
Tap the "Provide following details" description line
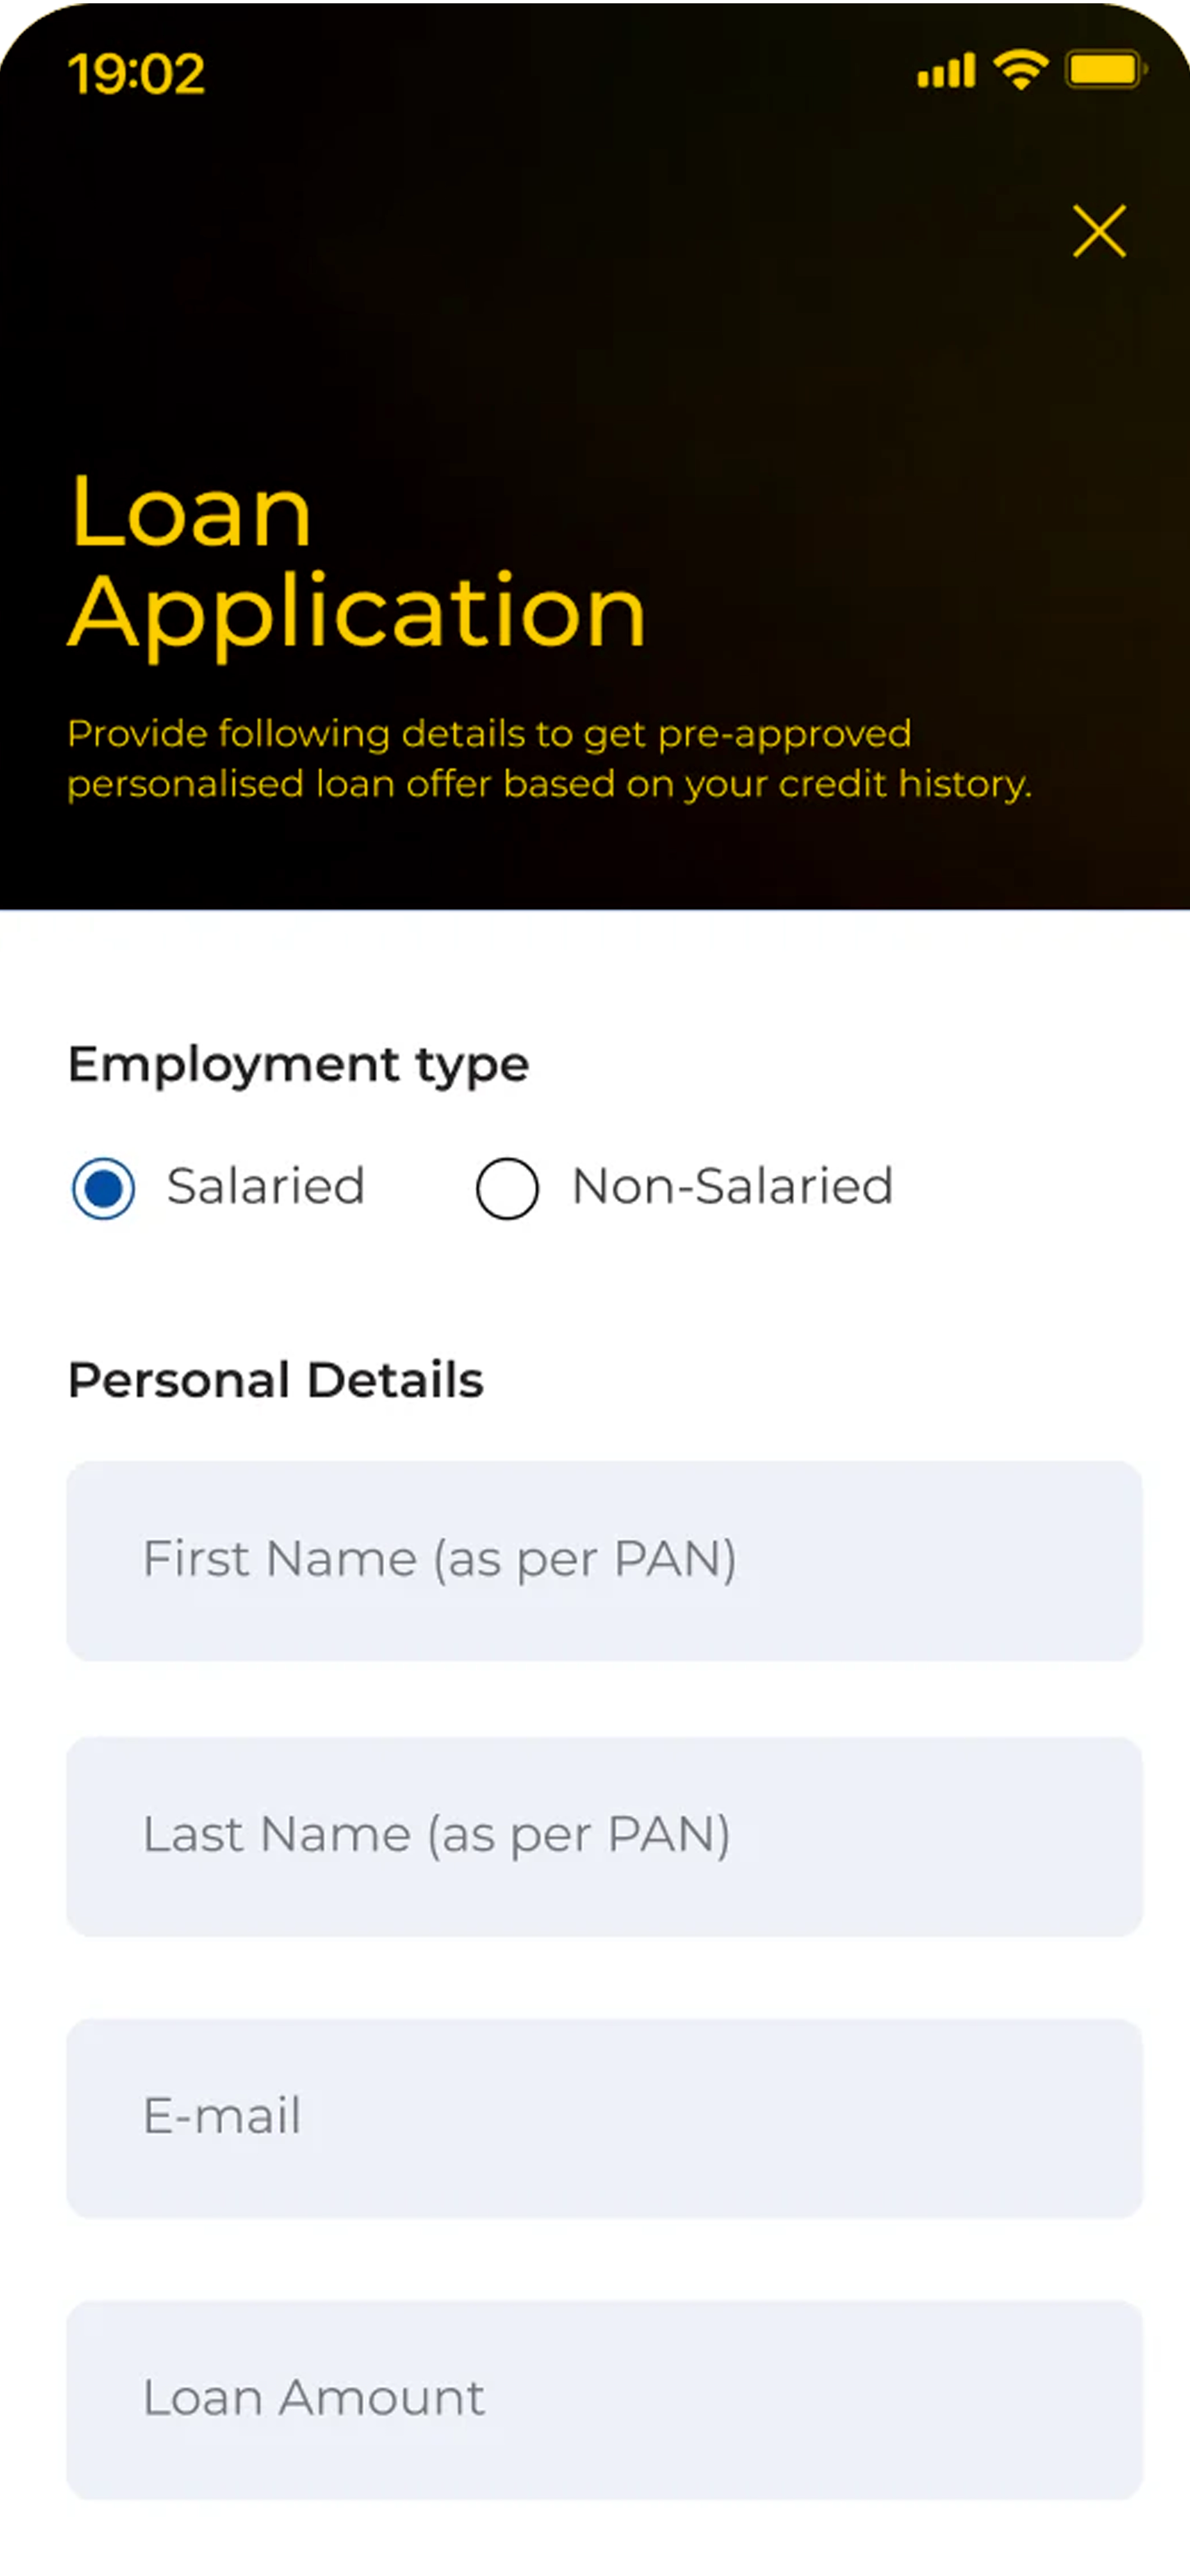pos(488,734)
